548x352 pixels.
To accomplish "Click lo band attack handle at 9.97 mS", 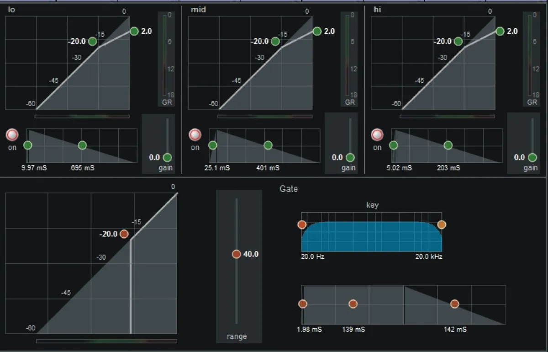I will point(28,145).
